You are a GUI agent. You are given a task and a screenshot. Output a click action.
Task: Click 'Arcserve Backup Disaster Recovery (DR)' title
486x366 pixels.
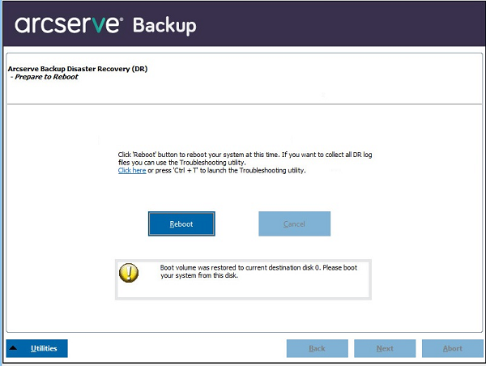pyautogui.click(x=78, y=69)
